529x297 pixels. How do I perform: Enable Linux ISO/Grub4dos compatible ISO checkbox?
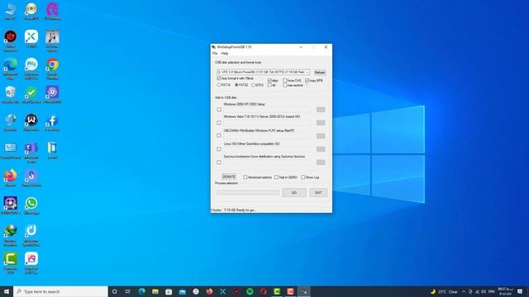tap(219, 149)
